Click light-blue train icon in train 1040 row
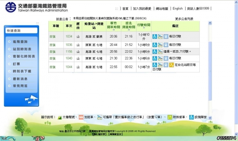Viewport: 238px width, 141px height. tap(166, 58)
